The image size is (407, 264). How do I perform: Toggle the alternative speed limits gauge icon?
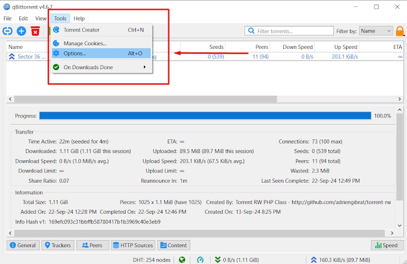tap(200, 259)
